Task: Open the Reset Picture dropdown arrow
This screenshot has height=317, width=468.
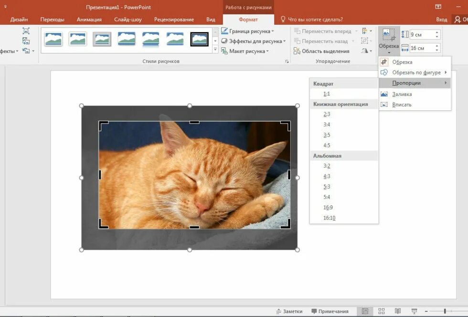Action: (33, 51)
